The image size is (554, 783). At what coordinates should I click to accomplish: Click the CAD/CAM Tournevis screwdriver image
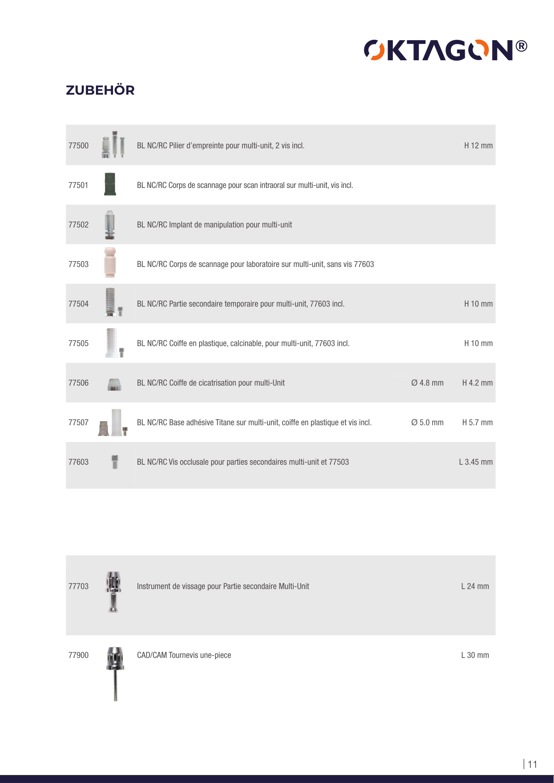(115, 673)
